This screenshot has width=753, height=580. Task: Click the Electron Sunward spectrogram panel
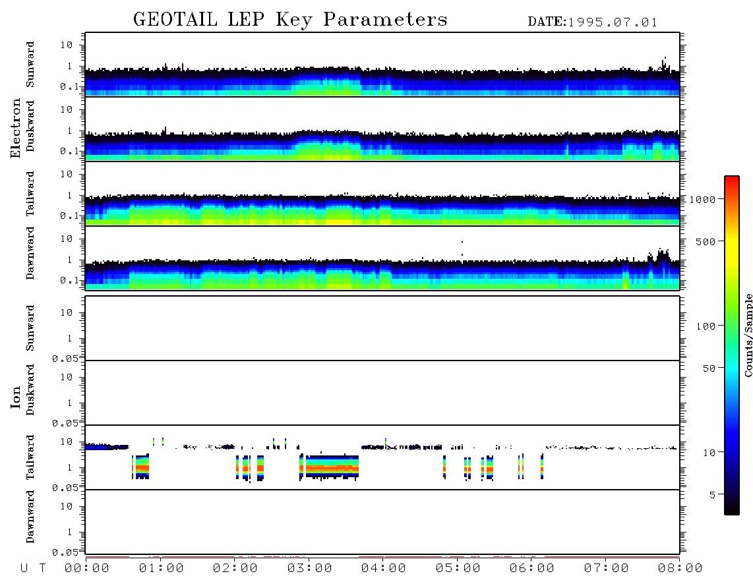point(382,65)
